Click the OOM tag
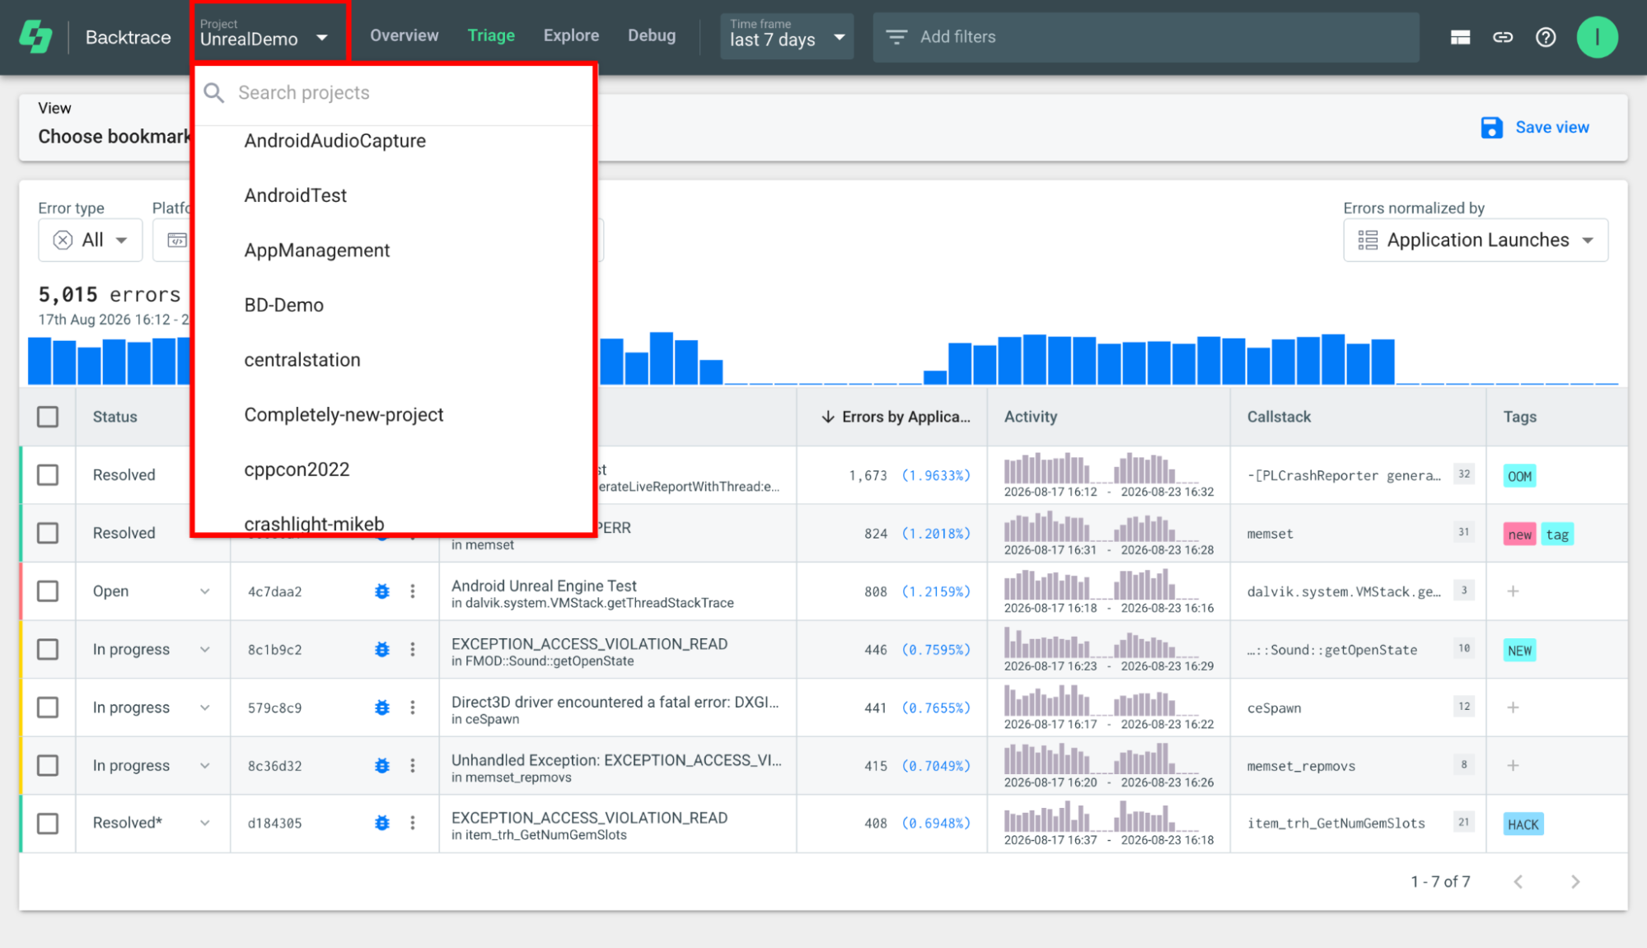 (1519, 476)
